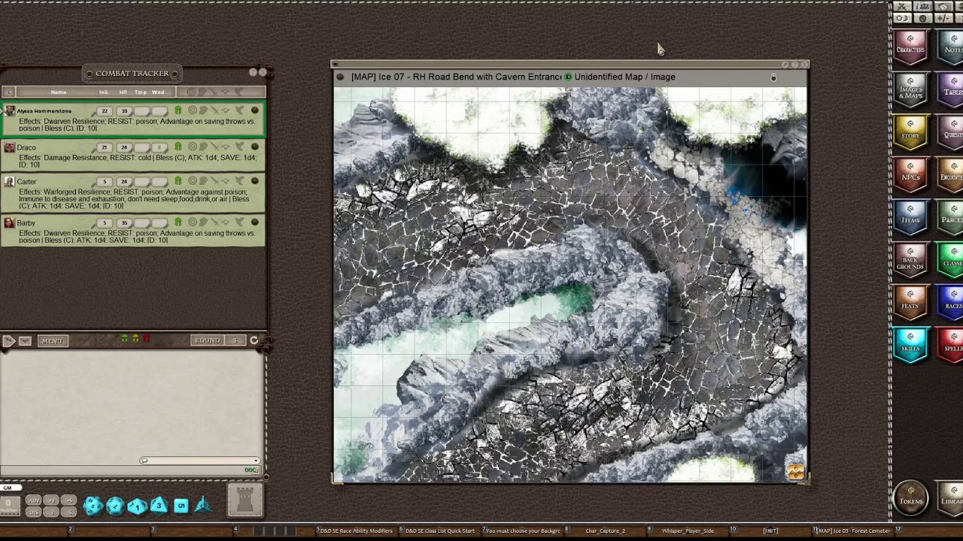Open Barby's record link button
This screenshot has width=963, height=541.
[254, 222]
